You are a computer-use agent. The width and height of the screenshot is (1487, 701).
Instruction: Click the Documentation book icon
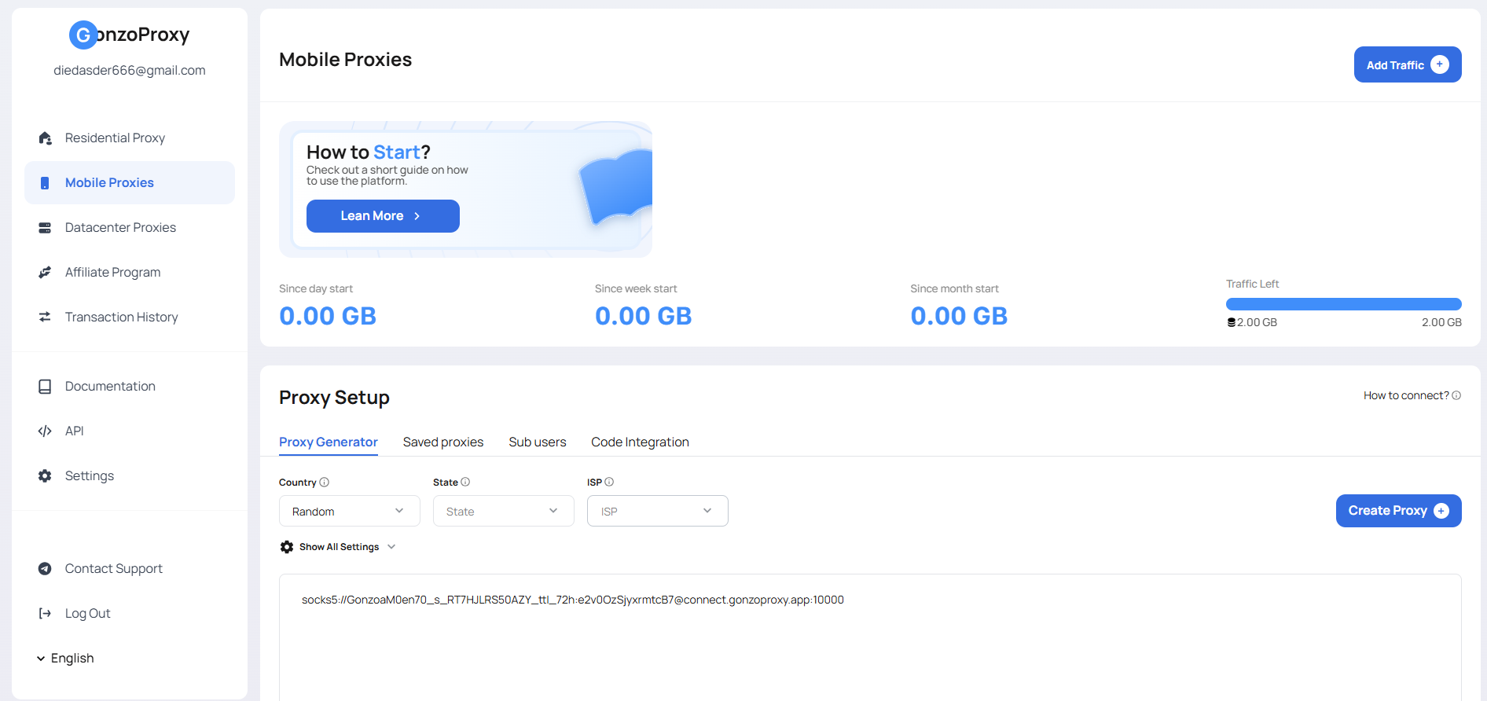45,387
